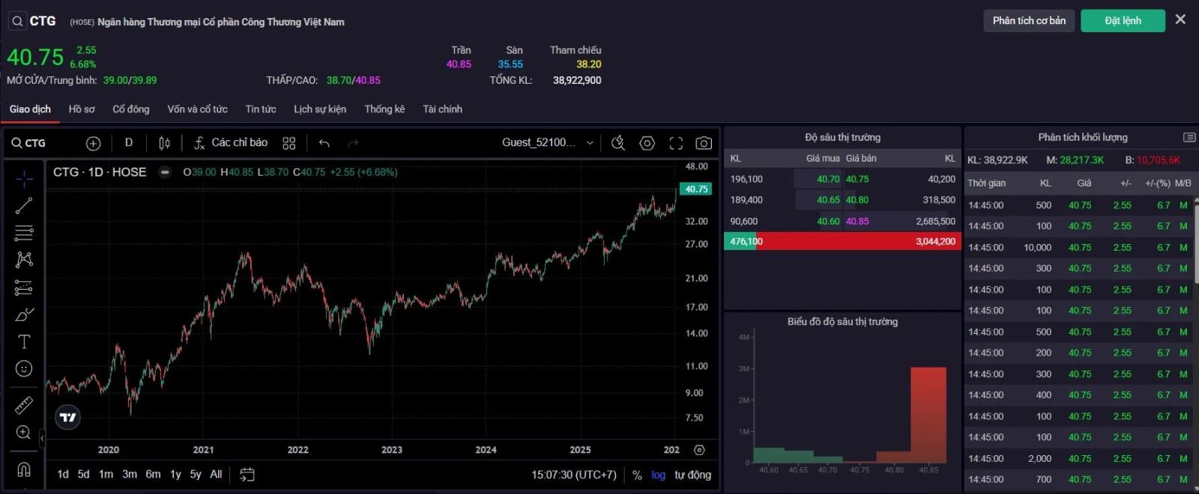
Task: Select the 1d time range
Action: (x=63, y=475)
